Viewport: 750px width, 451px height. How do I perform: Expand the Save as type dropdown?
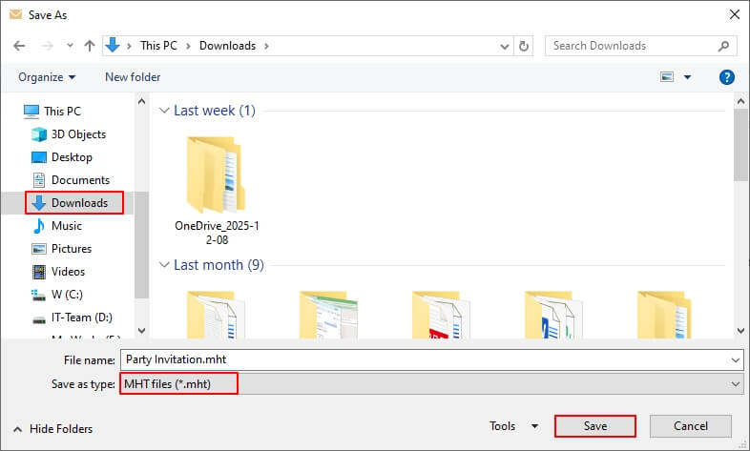(x=734, y=382)
